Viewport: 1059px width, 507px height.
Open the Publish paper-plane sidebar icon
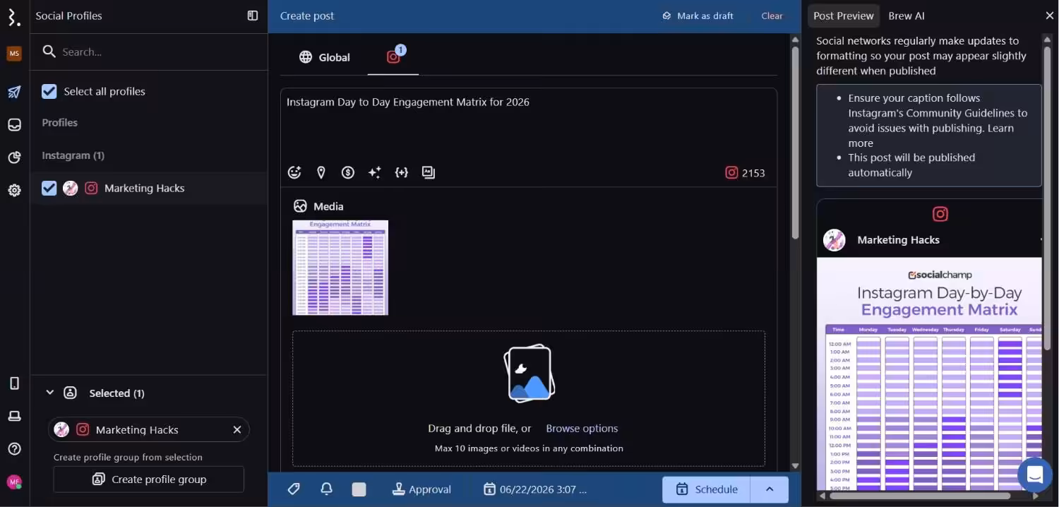pyautogui.click(x=14, y=92)
